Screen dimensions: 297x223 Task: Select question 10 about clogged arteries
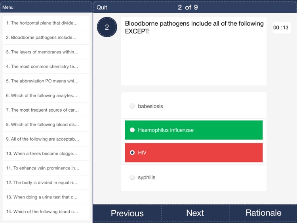[46, 153]
